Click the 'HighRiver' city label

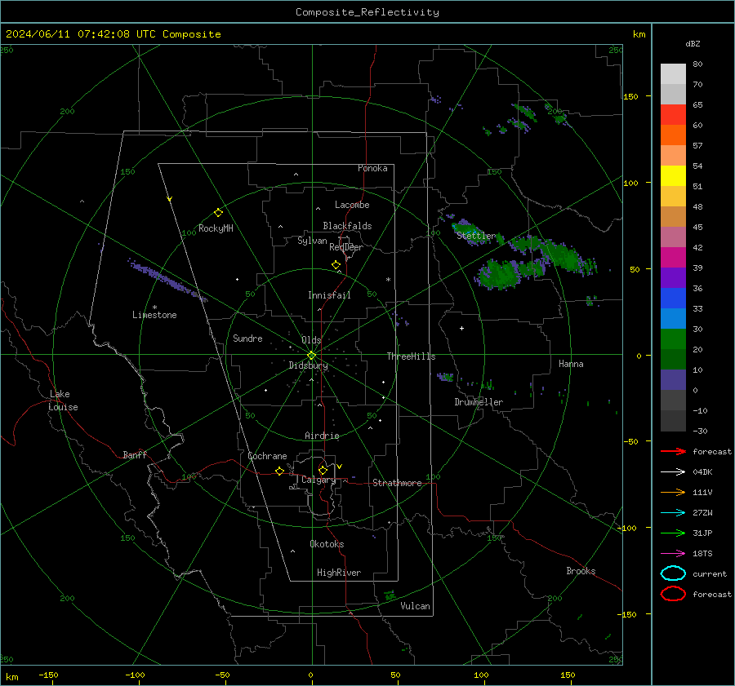click(339, 573)
